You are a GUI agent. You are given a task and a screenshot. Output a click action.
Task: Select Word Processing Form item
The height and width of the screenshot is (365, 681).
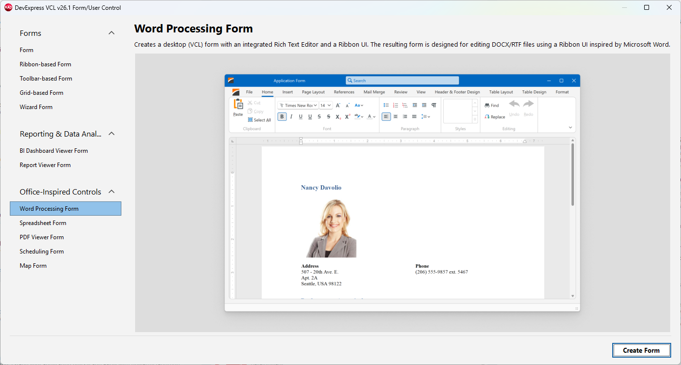click(x=65, y=209)
